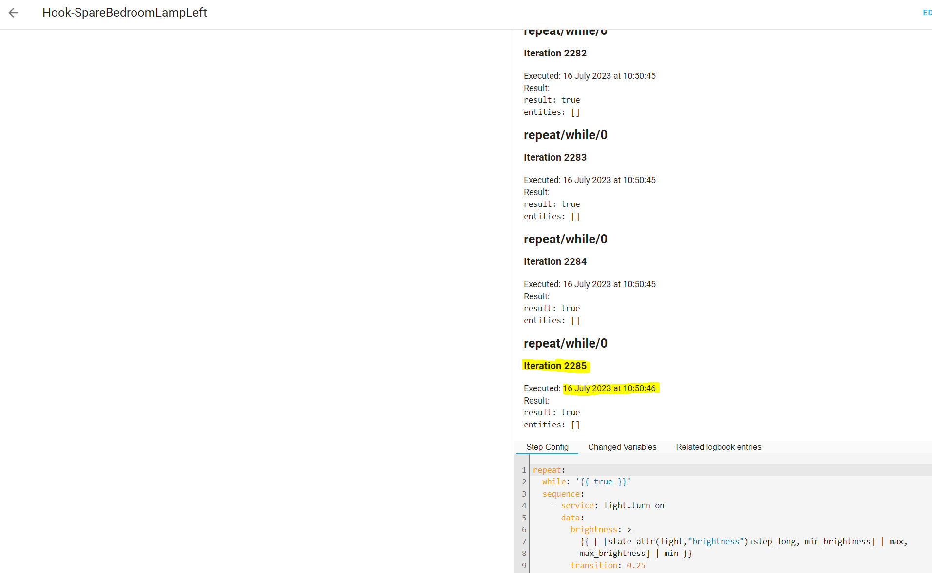Viewport: 932px width, 573px height.
Task: Select line 1 repeat: in Step Config
Action: 548,469
